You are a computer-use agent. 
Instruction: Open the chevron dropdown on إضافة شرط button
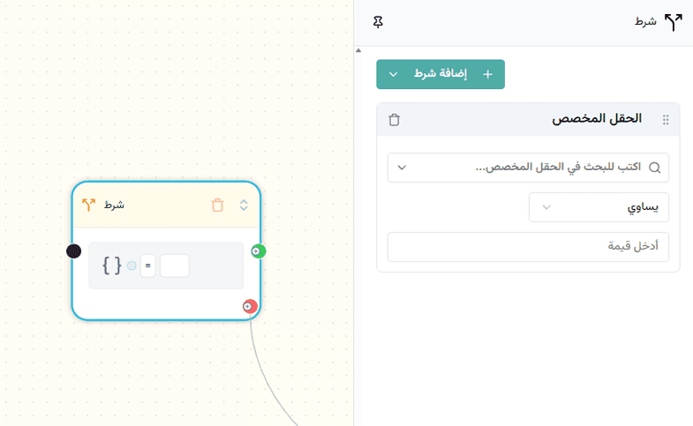click(x=394, y=74)
